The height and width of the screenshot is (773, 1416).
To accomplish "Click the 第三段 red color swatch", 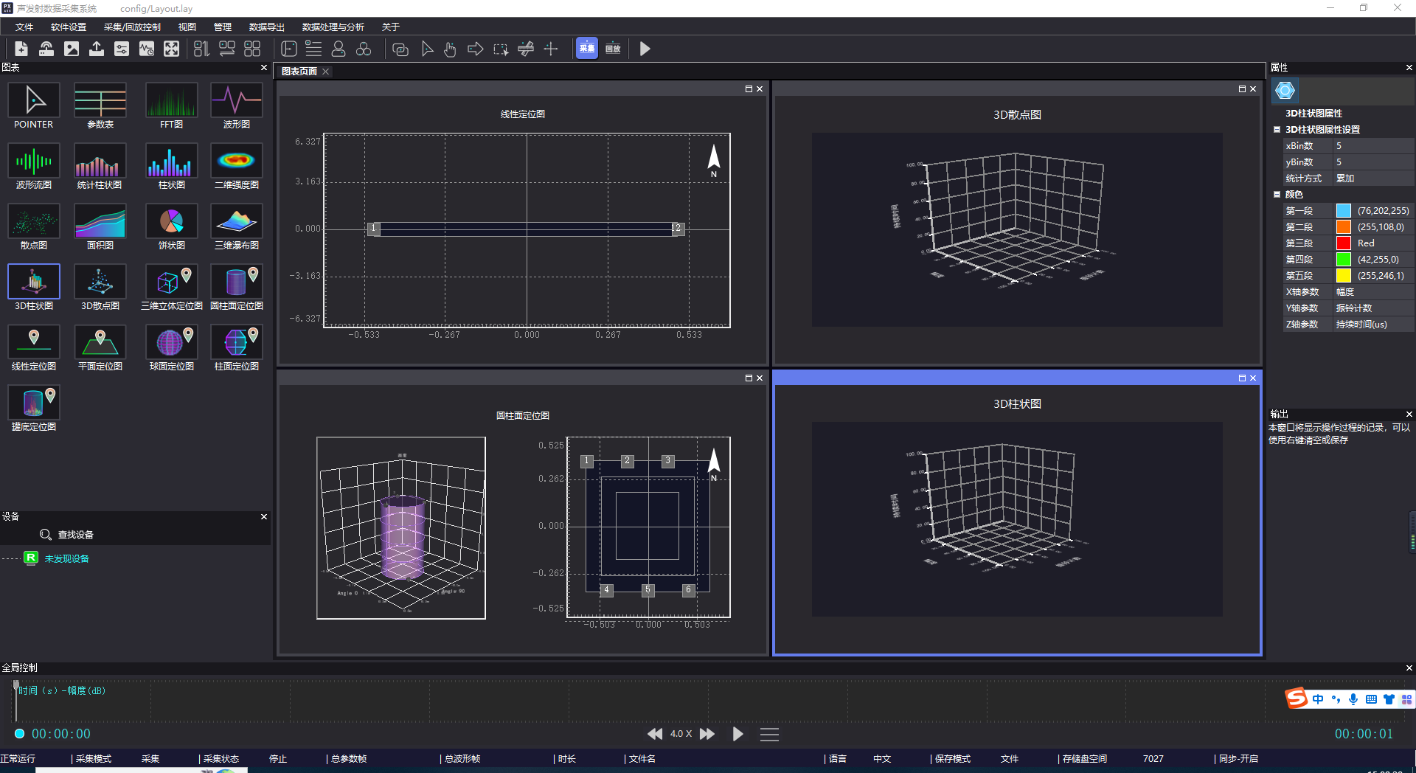I will pyautogui.click(x=1344, y=243).
